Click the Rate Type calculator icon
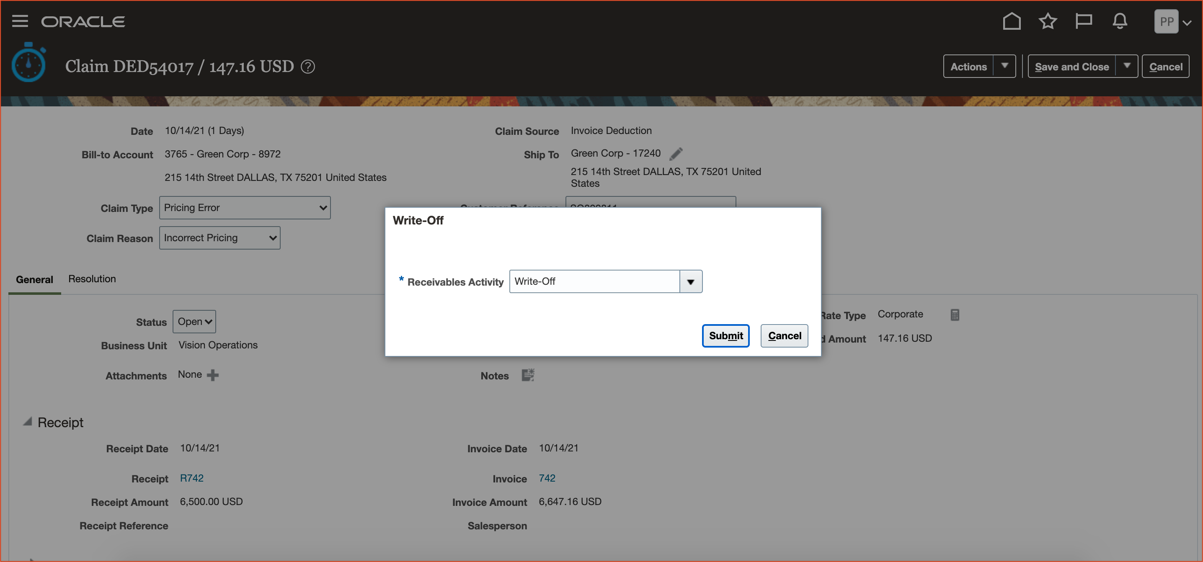 coord(955,315)
